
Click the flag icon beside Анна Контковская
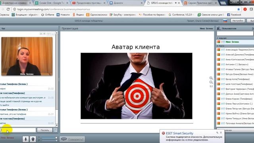pyautogui.click(x=219, y=60)
